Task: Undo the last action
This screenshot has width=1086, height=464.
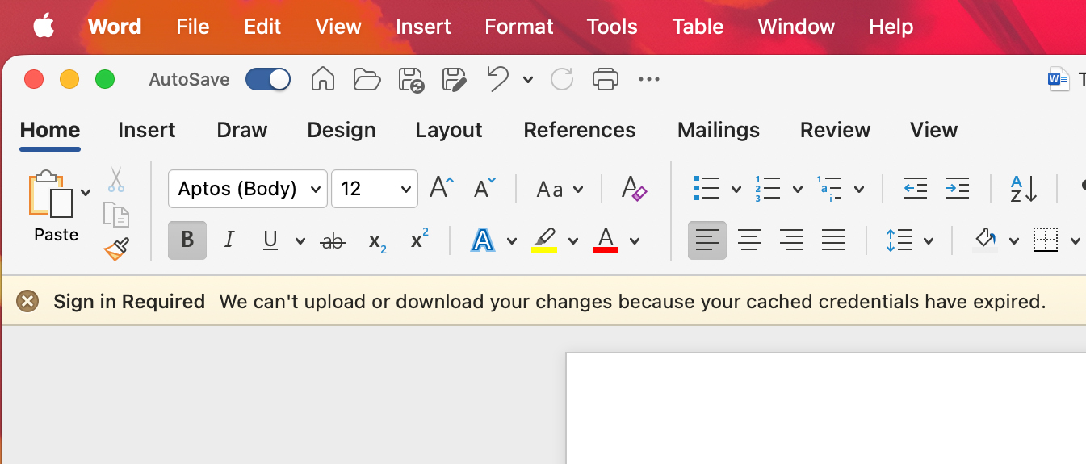Action: 498,79
